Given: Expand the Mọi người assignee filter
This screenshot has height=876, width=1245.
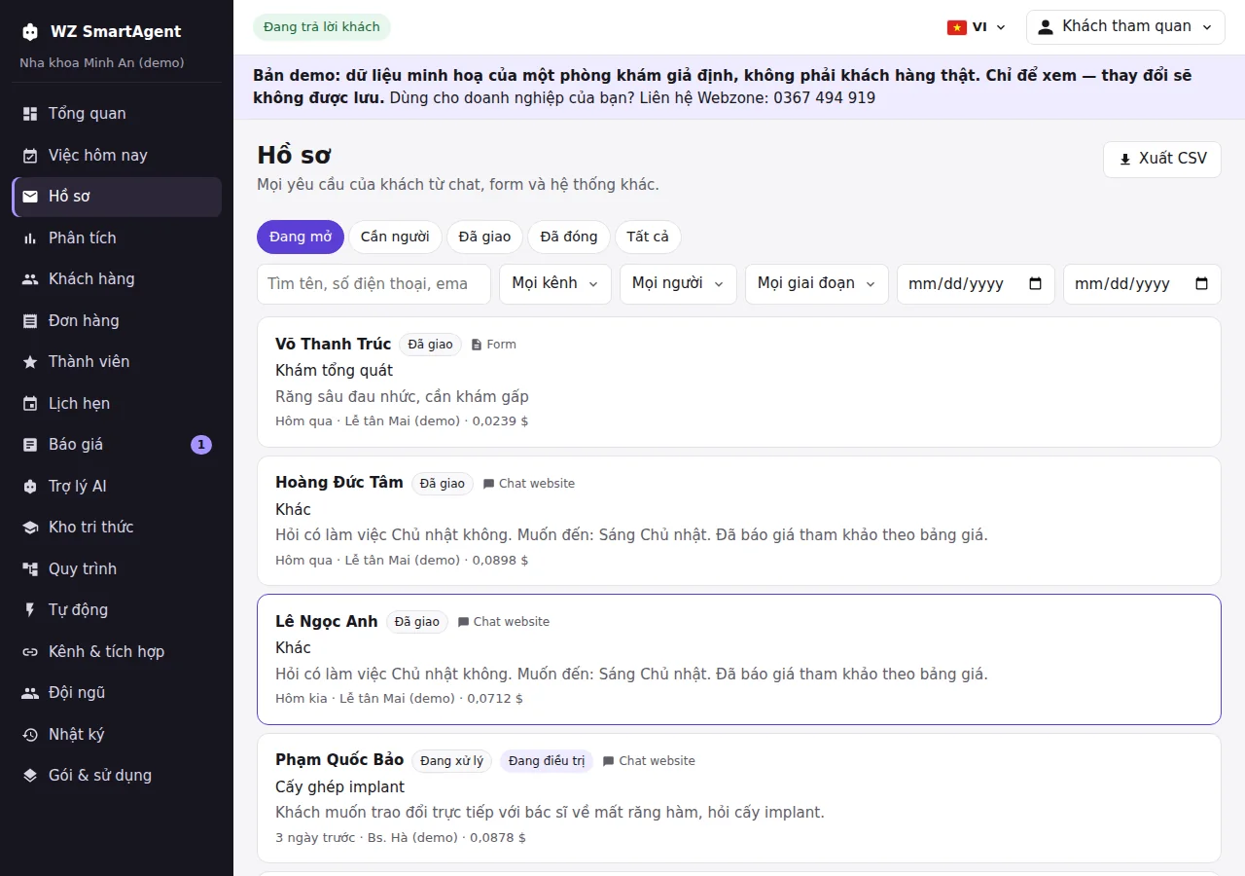Looking at the screenshot, I should pyautogui.click(x=678, y=283).
